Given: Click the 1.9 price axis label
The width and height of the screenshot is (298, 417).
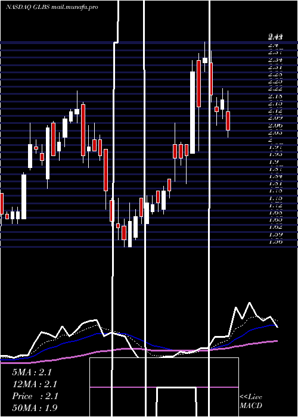Looking at the screenshot, I should tap(274, 161).
